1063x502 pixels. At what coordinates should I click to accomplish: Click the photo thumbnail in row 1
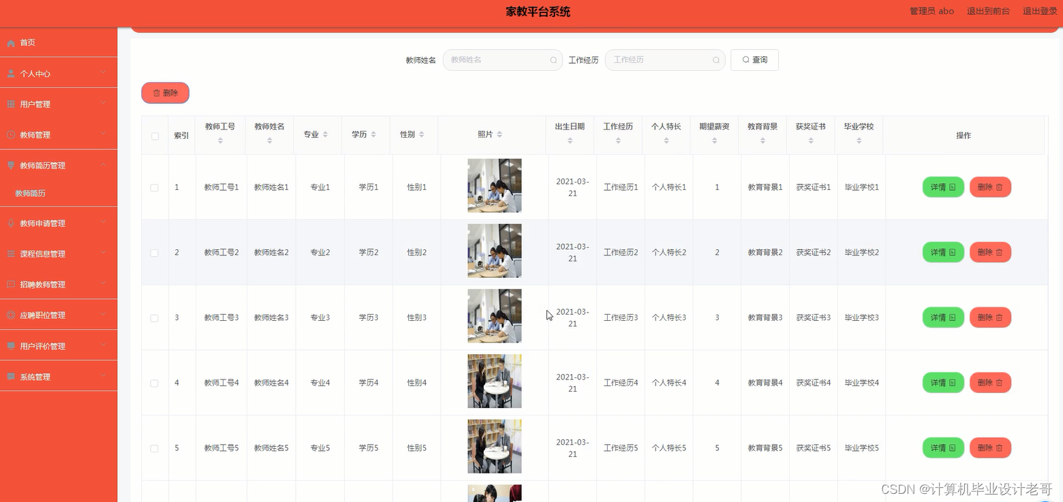[494, 185]
